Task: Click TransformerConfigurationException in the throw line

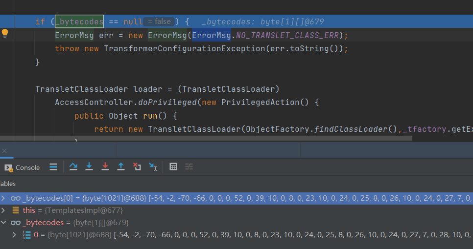Action: point(184,49)
